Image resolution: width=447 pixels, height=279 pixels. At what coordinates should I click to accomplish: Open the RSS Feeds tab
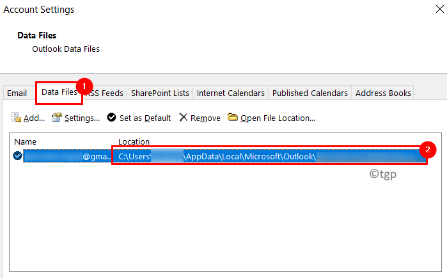click(105, 93)
